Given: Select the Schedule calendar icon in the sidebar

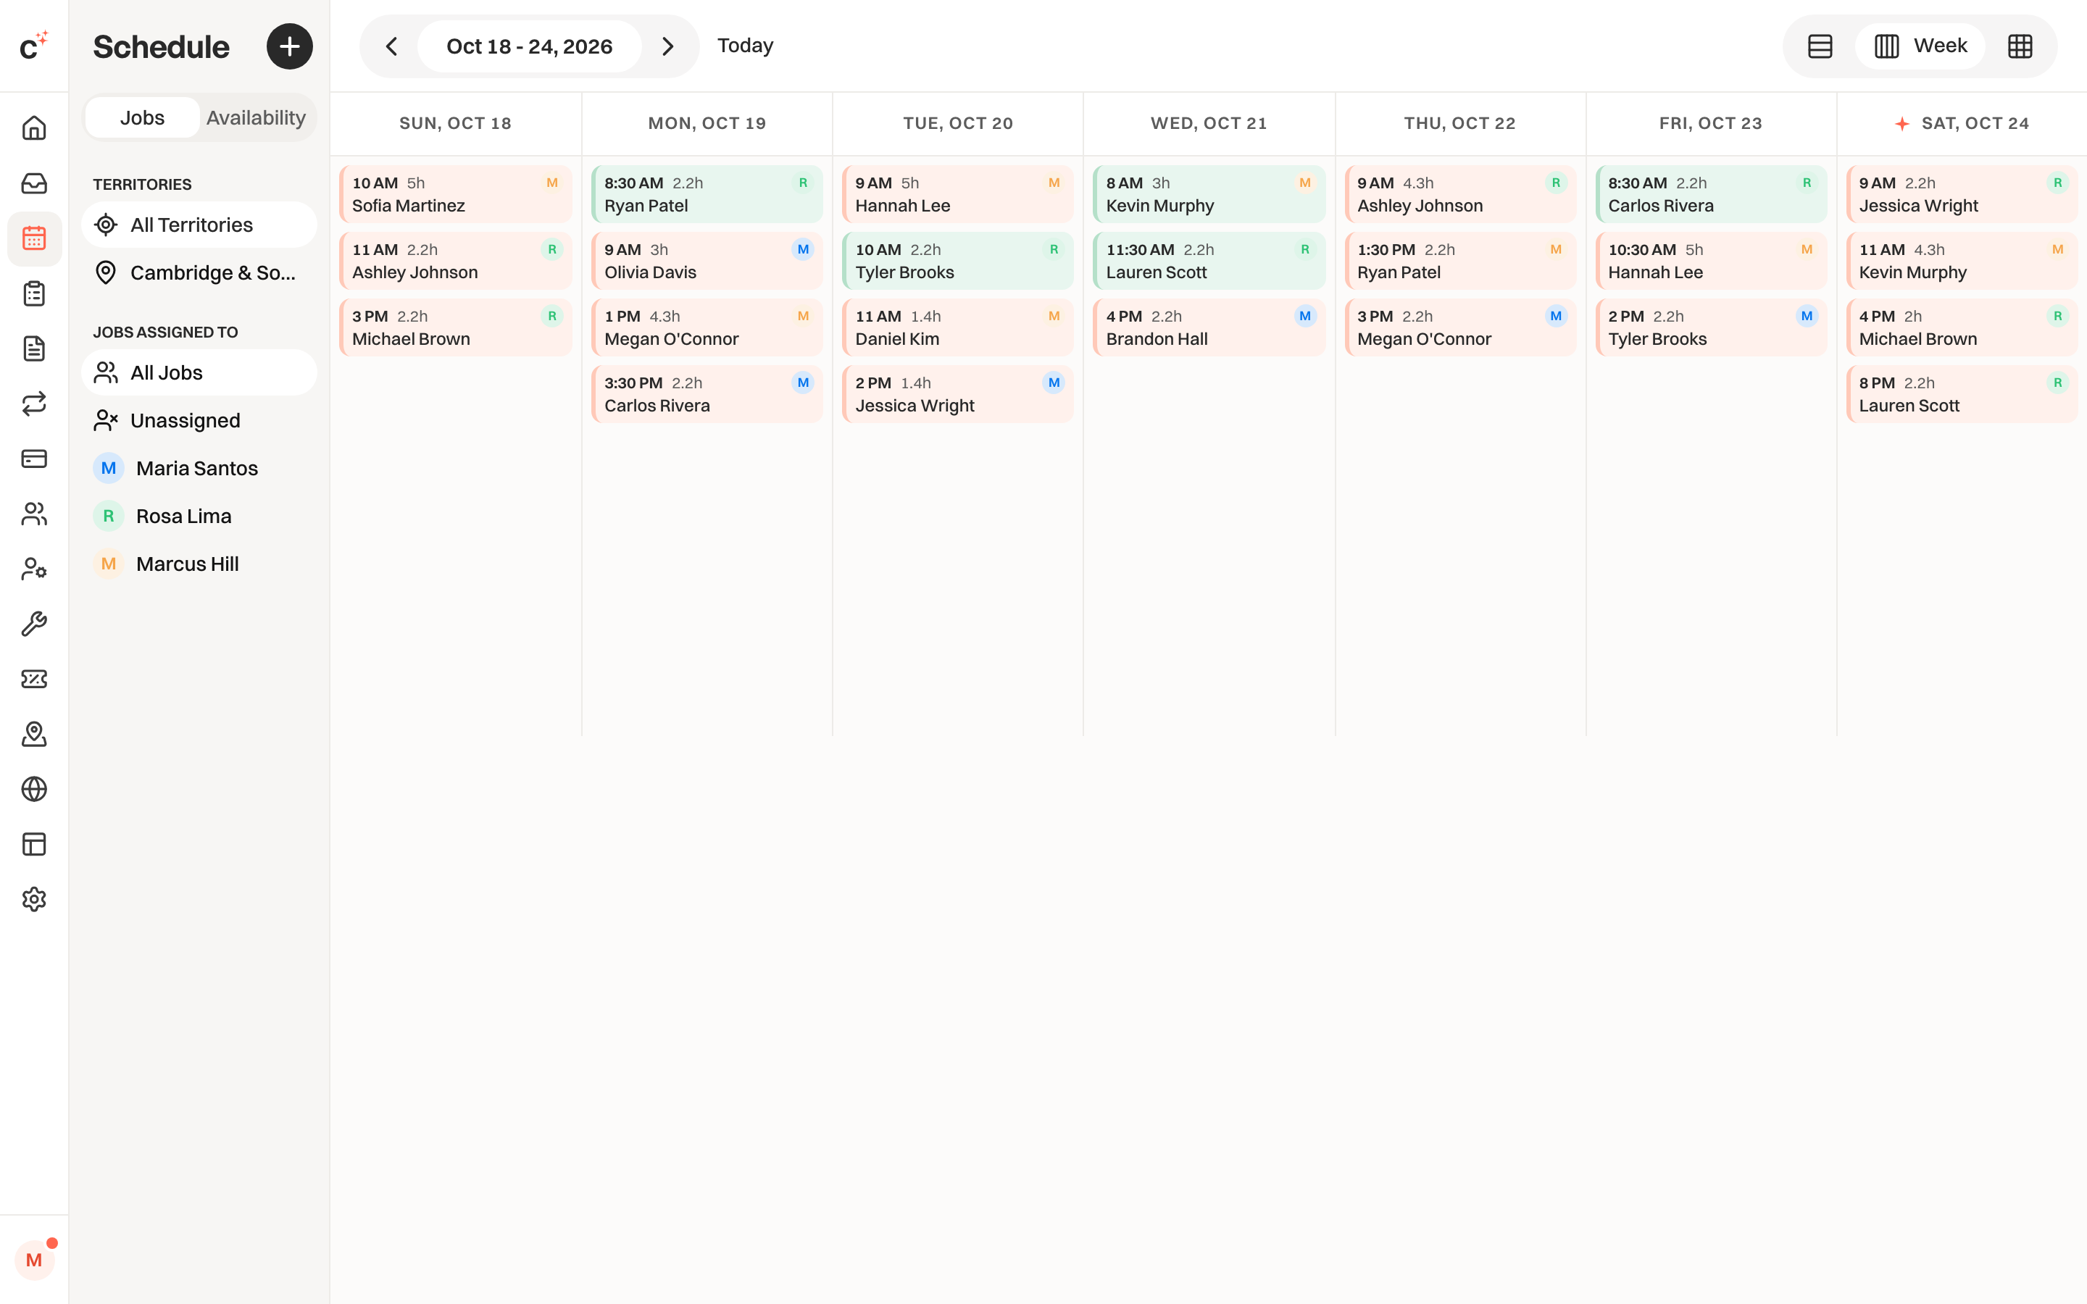Looking at the screenshot, I should click(x=33, y=239).
